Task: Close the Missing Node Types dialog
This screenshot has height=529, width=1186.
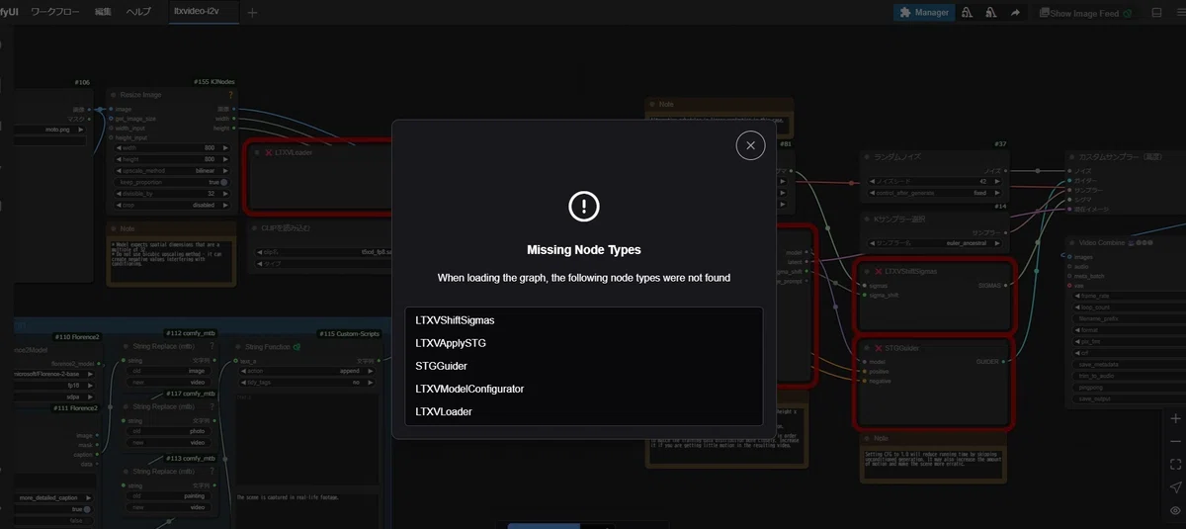Action: (x=750, y=145)
